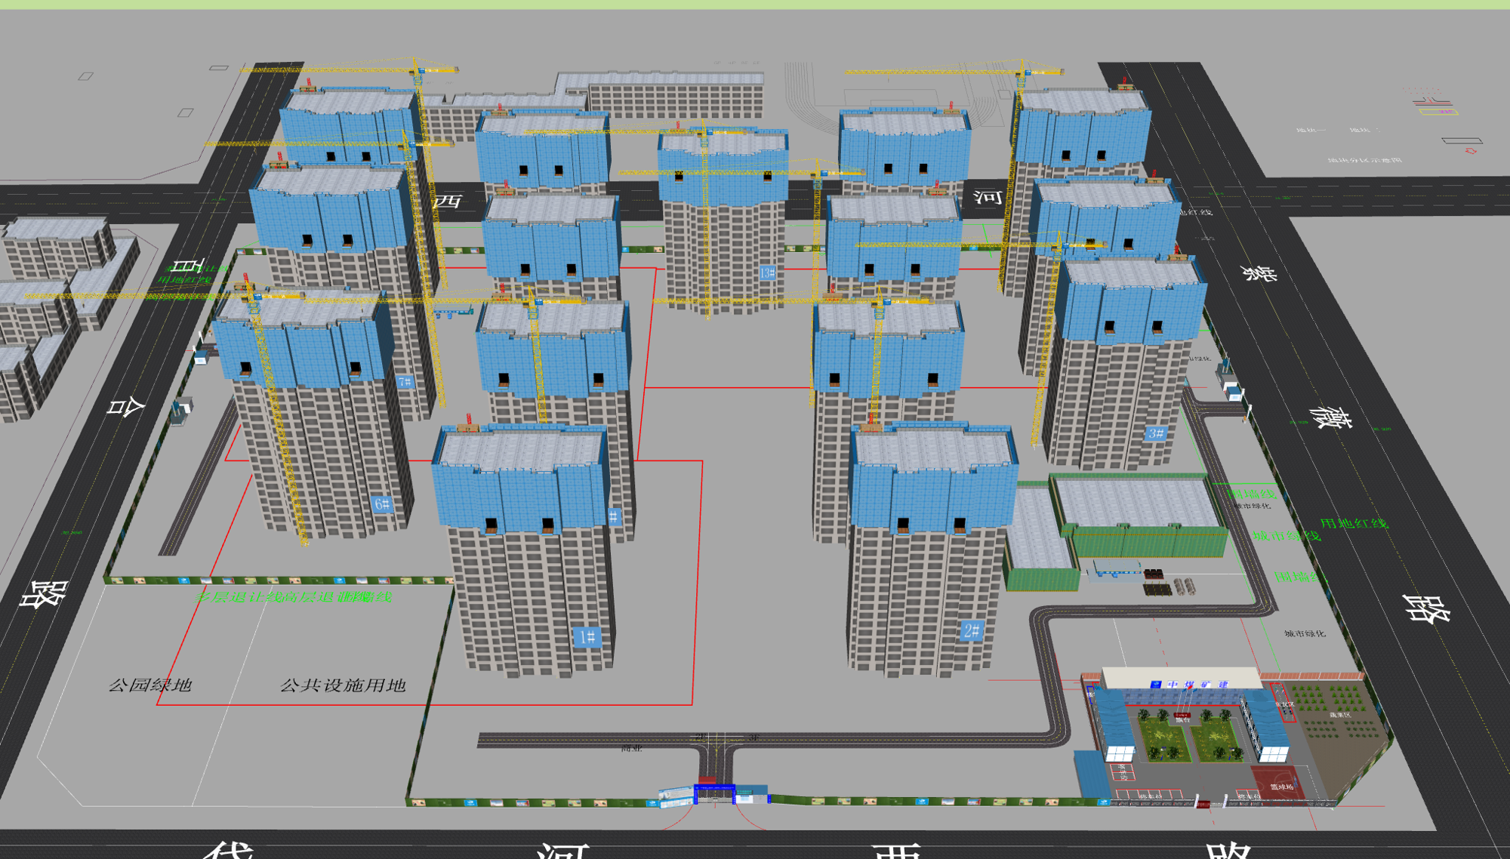The height and width of the screenshot is (859, 1510).
Task: Select the green 用地红线 label at right
Action: click(1354, 523)
